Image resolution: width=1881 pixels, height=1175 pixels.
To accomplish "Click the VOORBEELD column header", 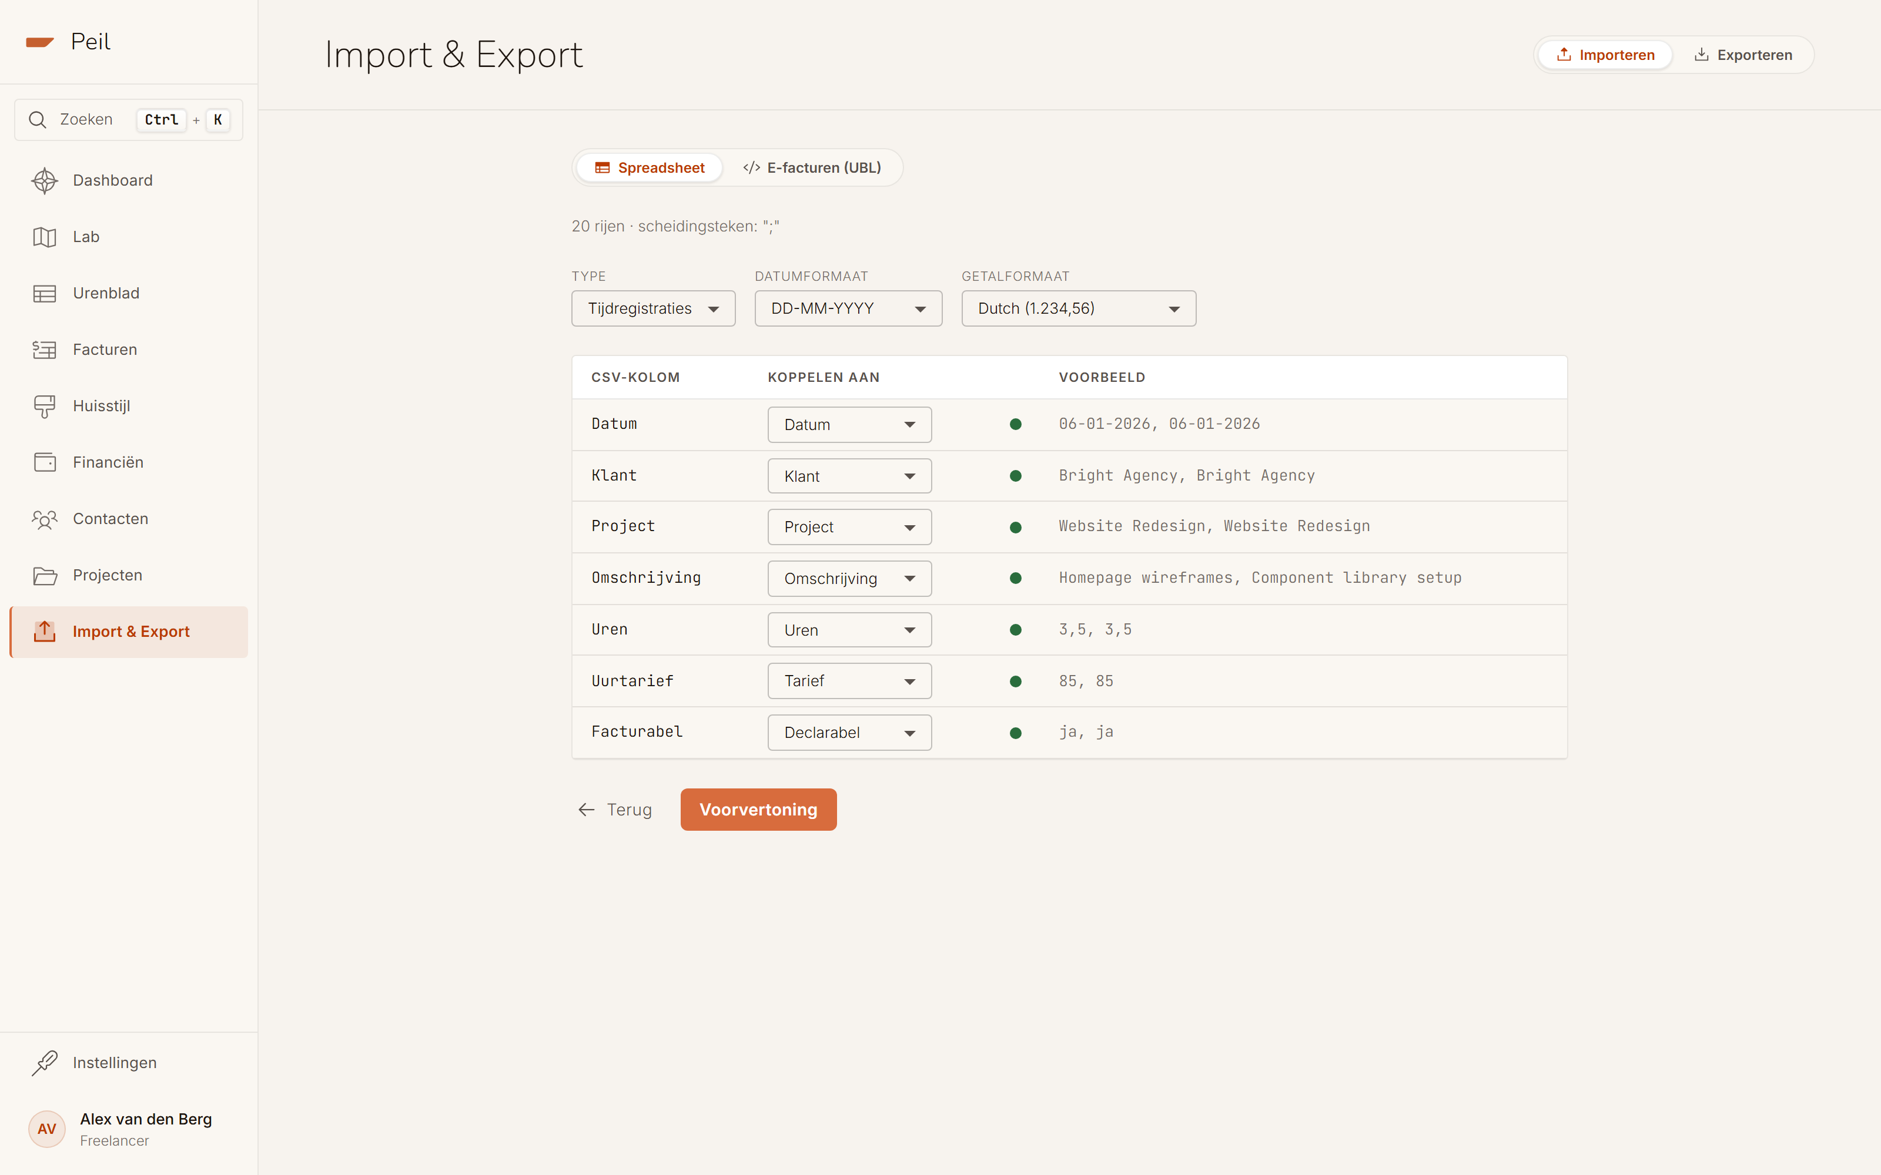I will (x=1102, y=378).
